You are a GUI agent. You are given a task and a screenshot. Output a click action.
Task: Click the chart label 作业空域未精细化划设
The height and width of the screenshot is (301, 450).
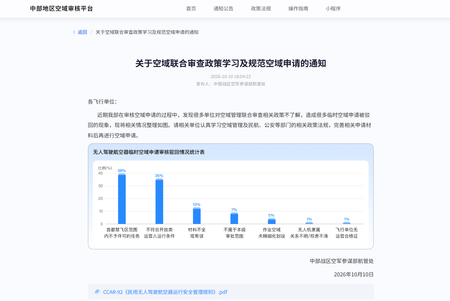[272, 233]
